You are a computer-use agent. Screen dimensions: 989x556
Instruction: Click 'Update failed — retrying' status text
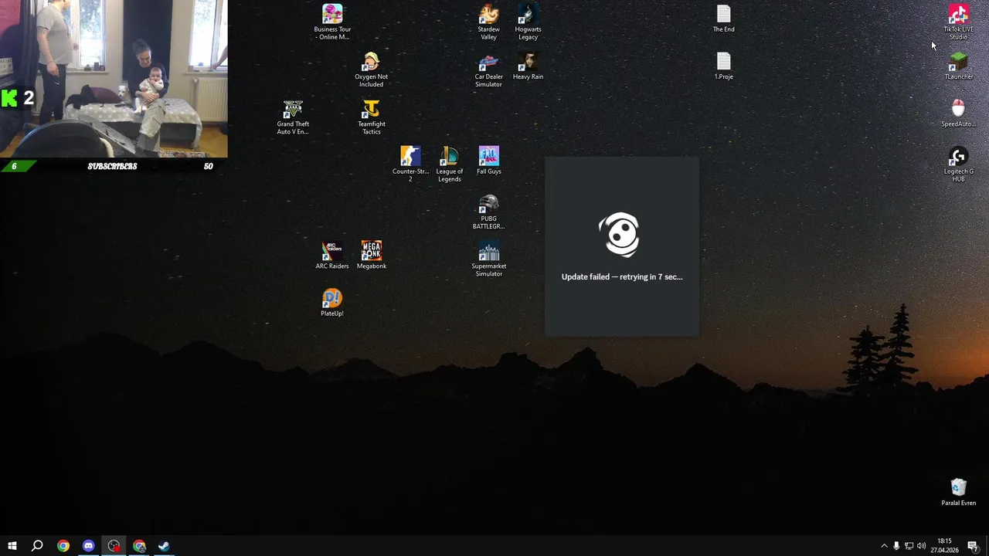(x=622, y=276)
